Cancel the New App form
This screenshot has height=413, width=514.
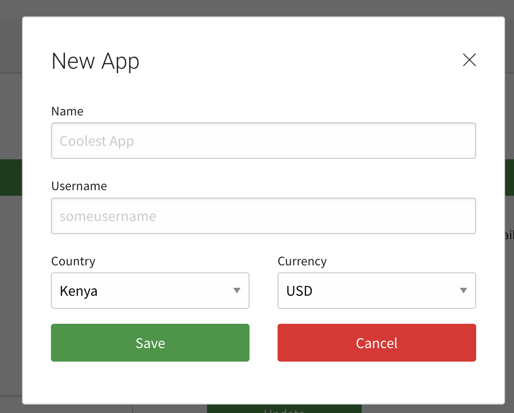point(377,342)
